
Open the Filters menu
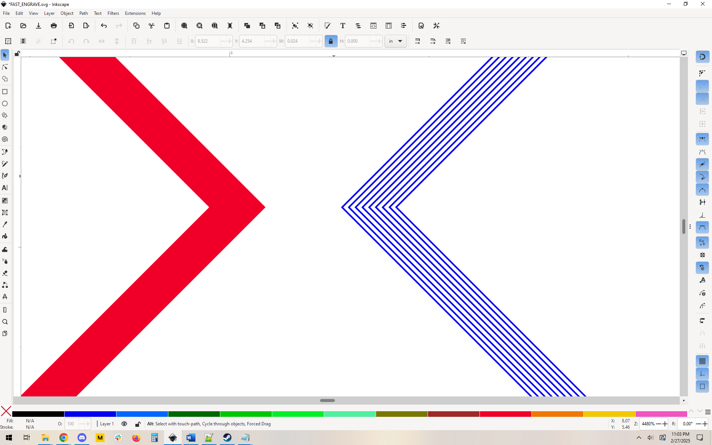113,13
